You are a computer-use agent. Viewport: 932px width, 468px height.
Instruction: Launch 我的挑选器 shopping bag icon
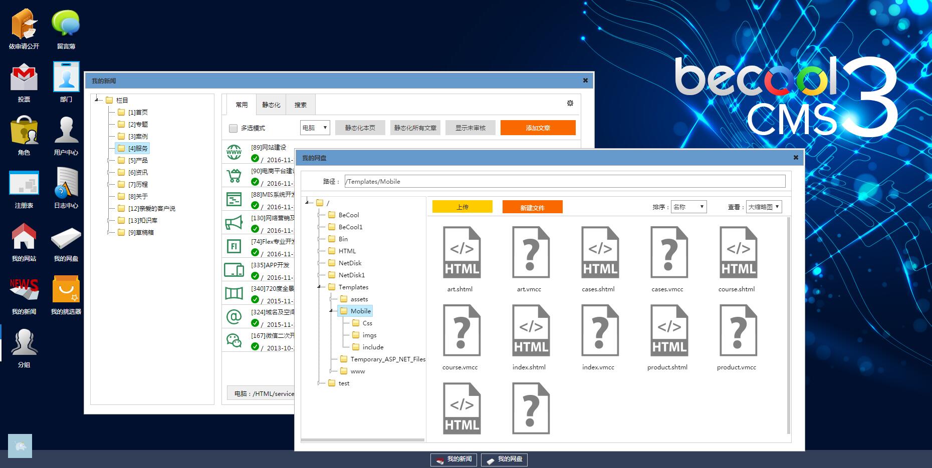tap(66, 290)
